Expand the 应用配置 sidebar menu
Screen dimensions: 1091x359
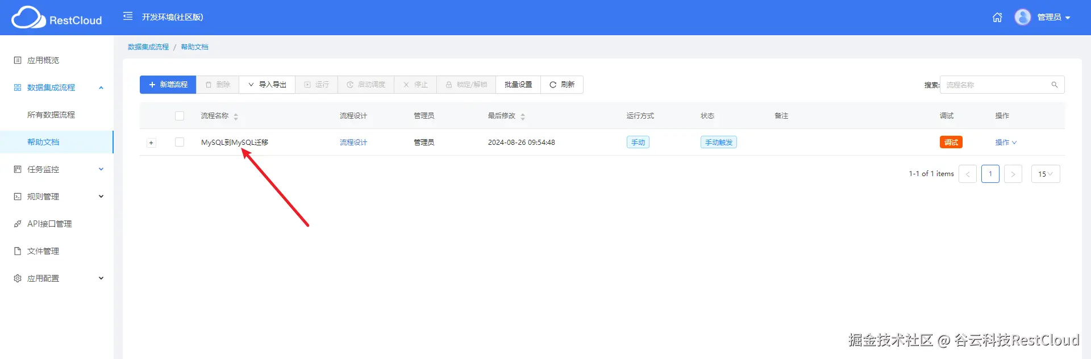(x=57, y=278)
